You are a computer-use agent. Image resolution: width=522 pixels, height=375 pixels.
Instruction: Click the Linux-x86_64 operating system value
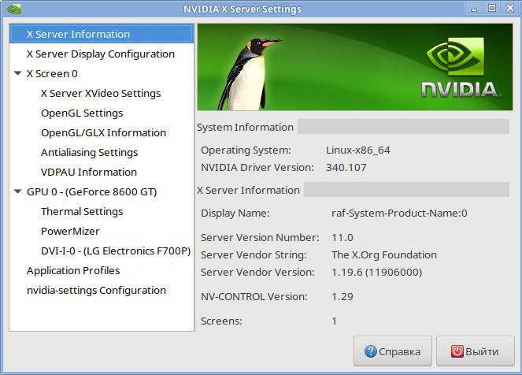[x=358, y=150]
